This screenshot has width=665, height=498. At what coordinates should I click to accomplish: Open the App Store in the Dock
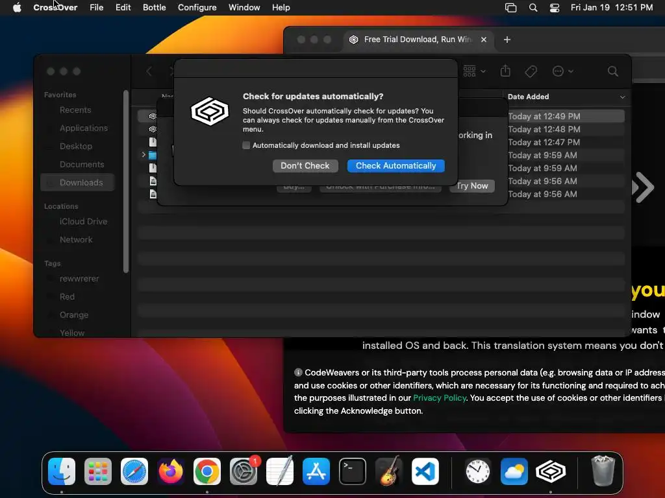pos(316,471)
